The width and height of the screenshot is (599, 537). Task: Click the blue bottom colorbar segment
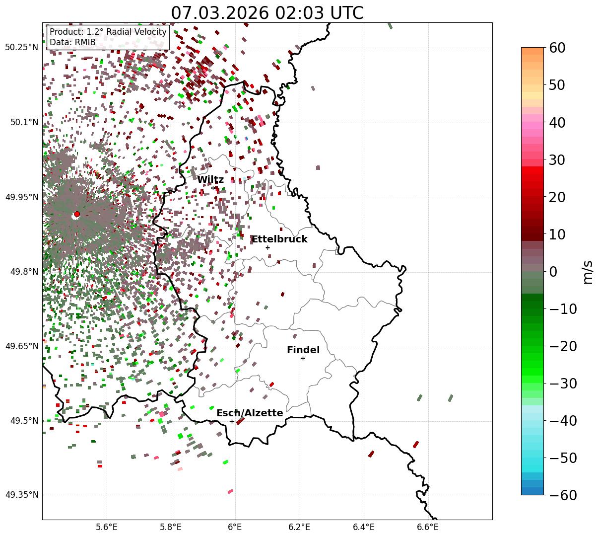click(x=532, y=491)
